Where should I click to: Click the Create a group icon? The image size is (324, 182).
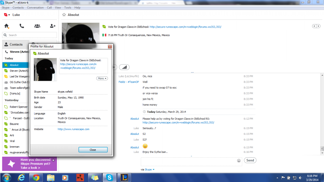(37, 26)
